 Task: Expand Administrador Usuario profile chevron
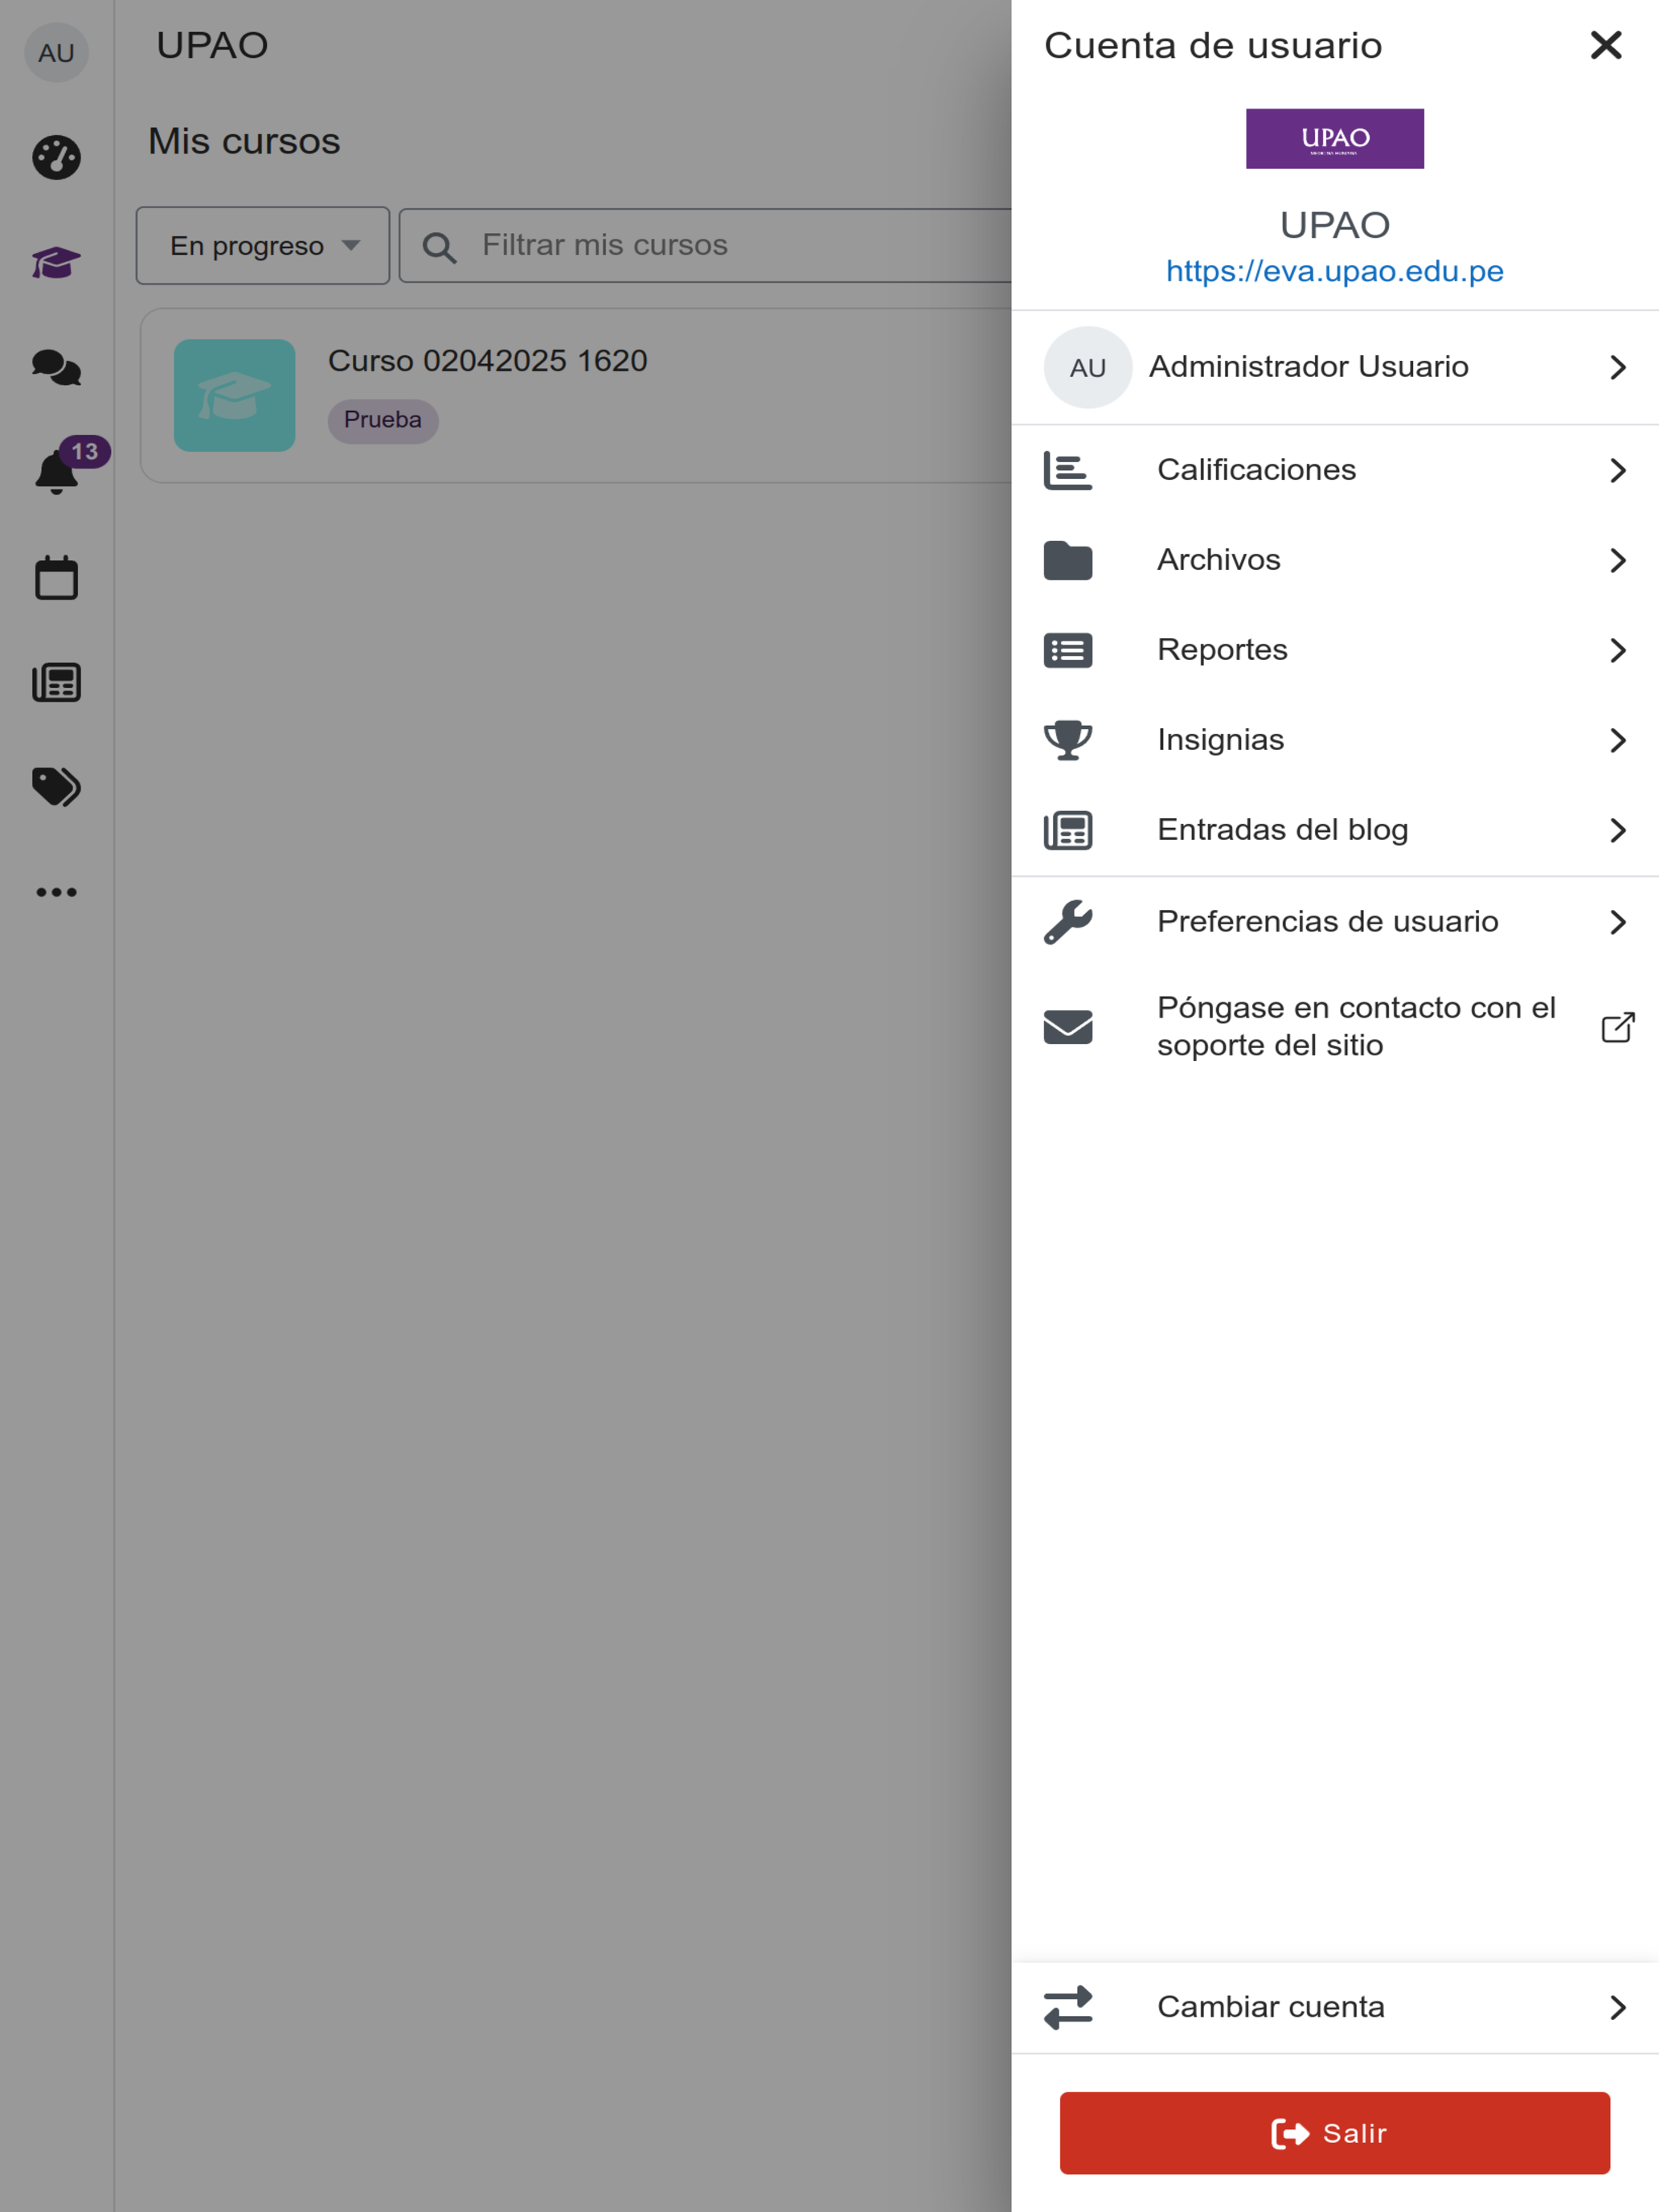point(1618,367)
